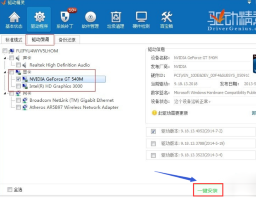Click the Atheros AR5B97 adapter device icon

click(25, 107)
